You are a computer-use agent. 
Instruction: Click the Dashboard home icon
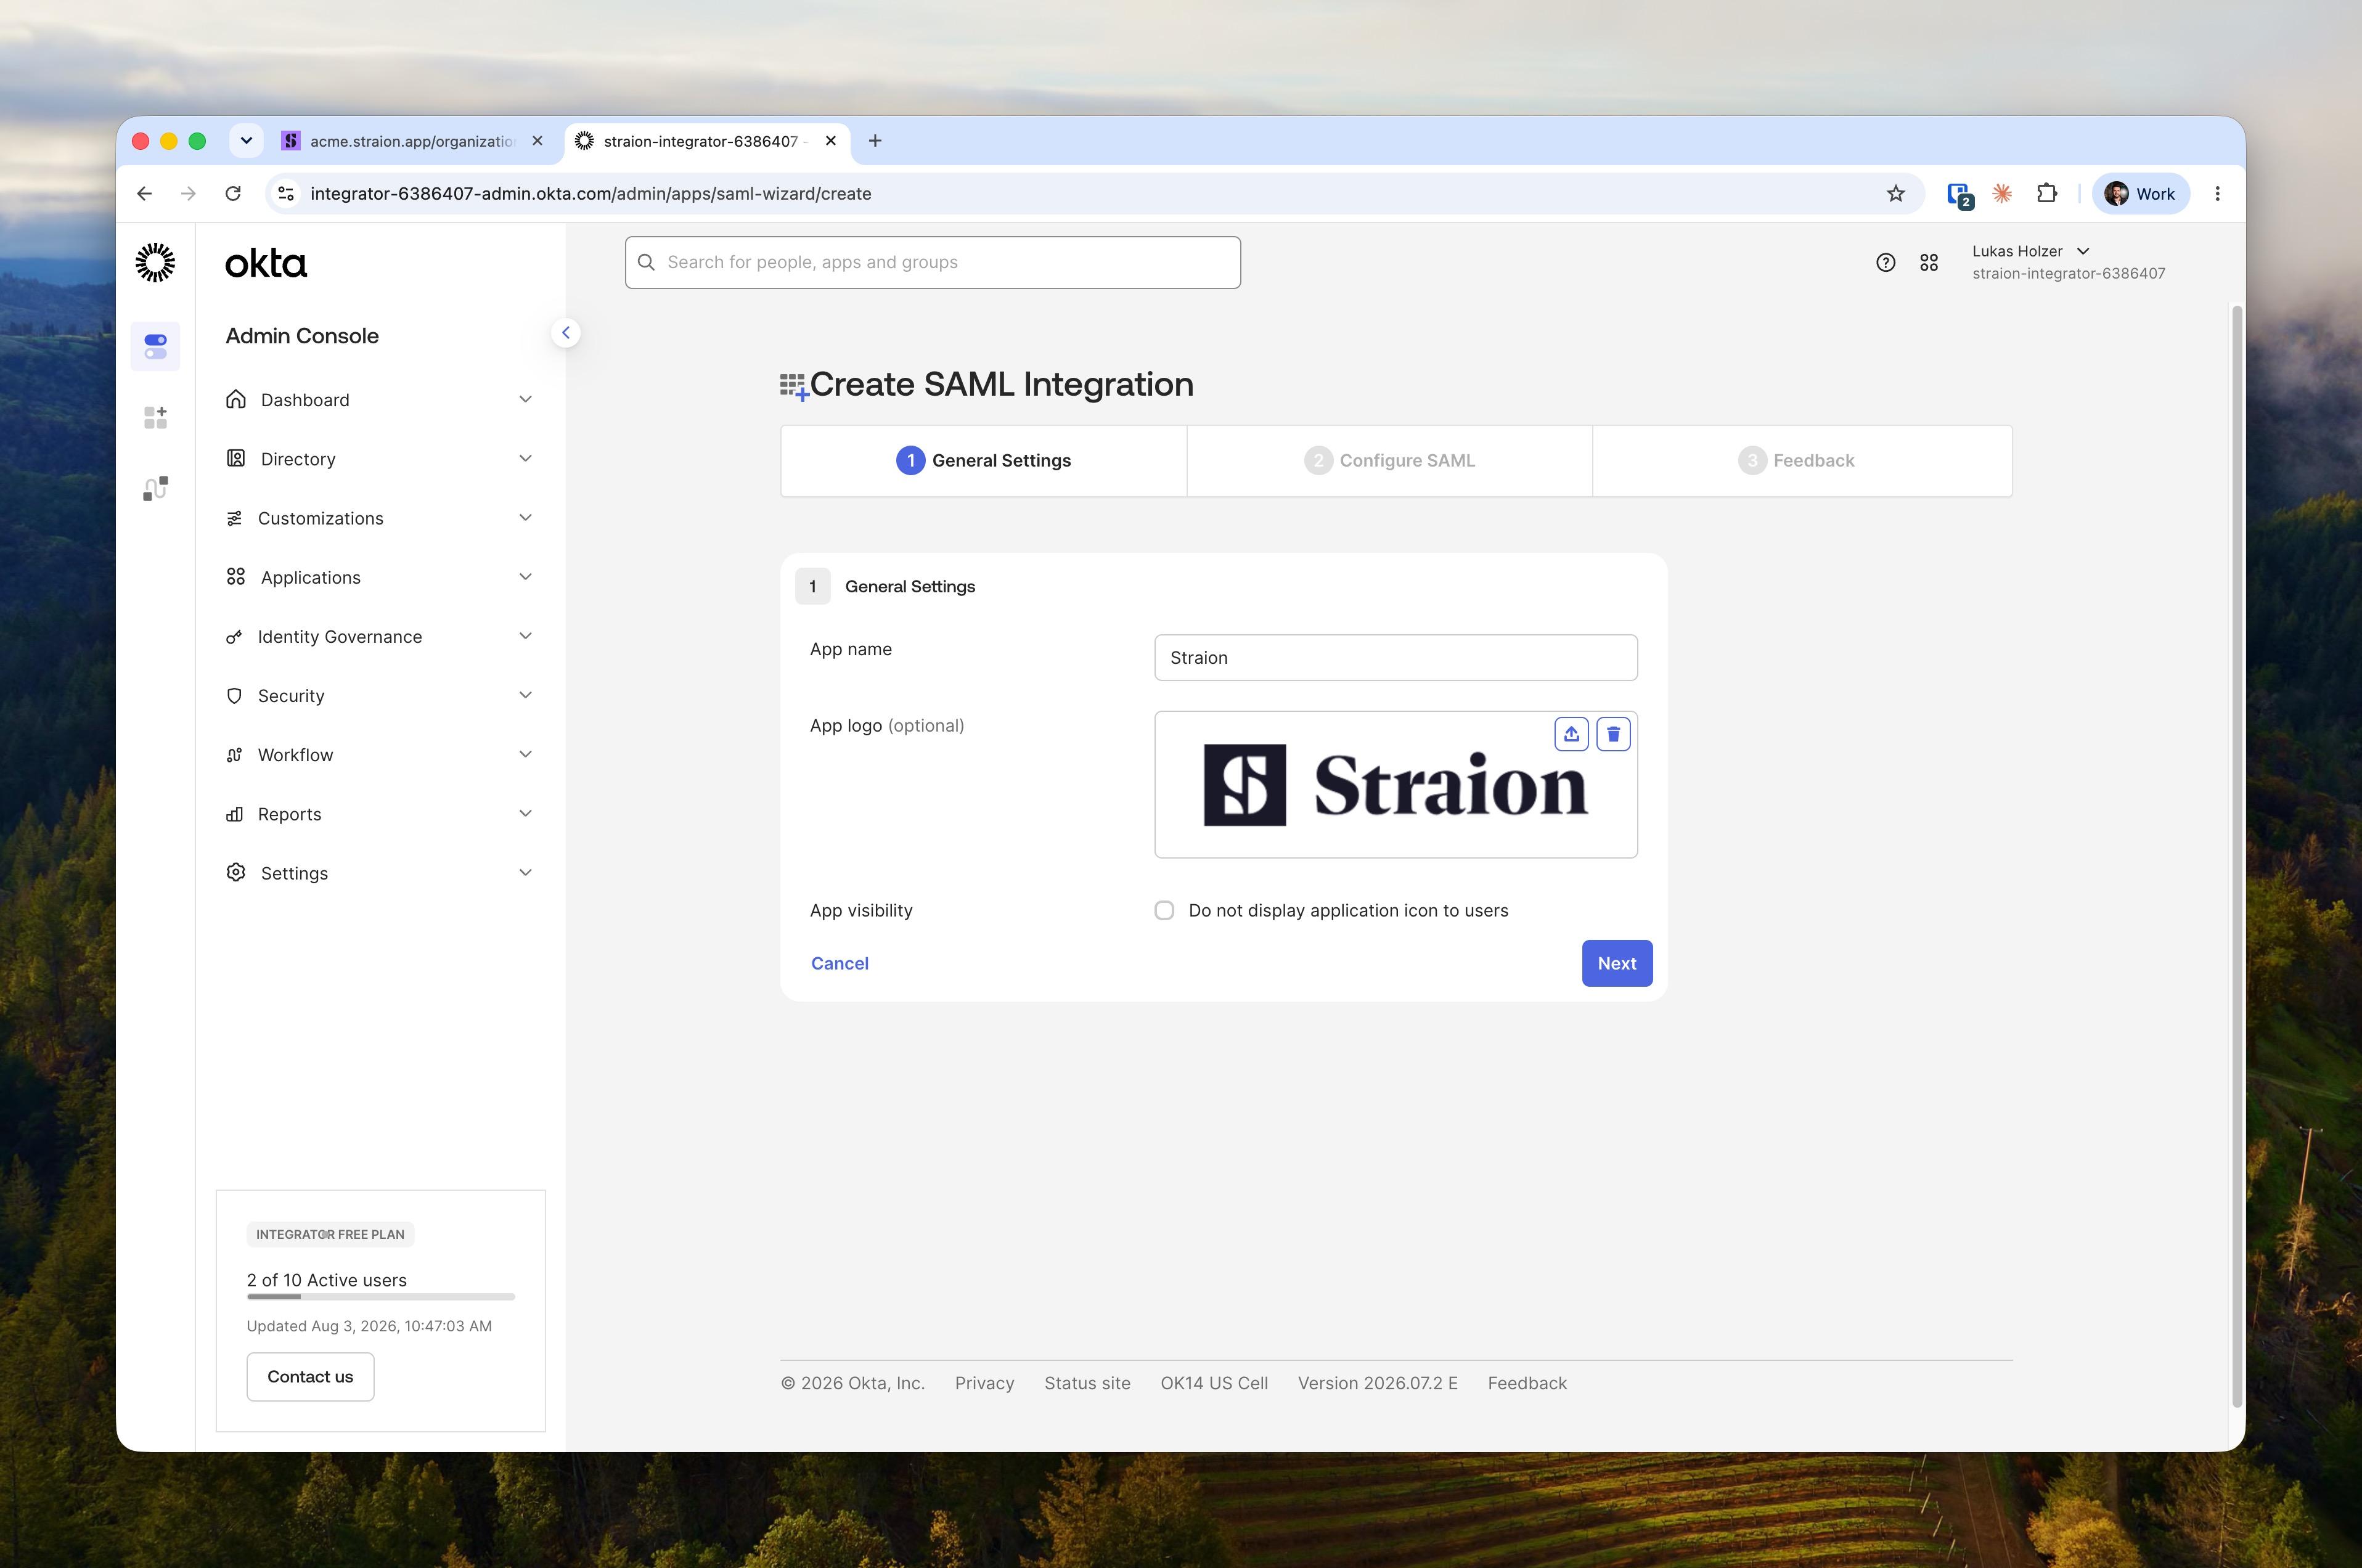236,399
